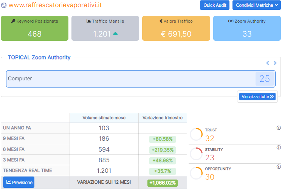Go to next topical authority item

[275, 63]
